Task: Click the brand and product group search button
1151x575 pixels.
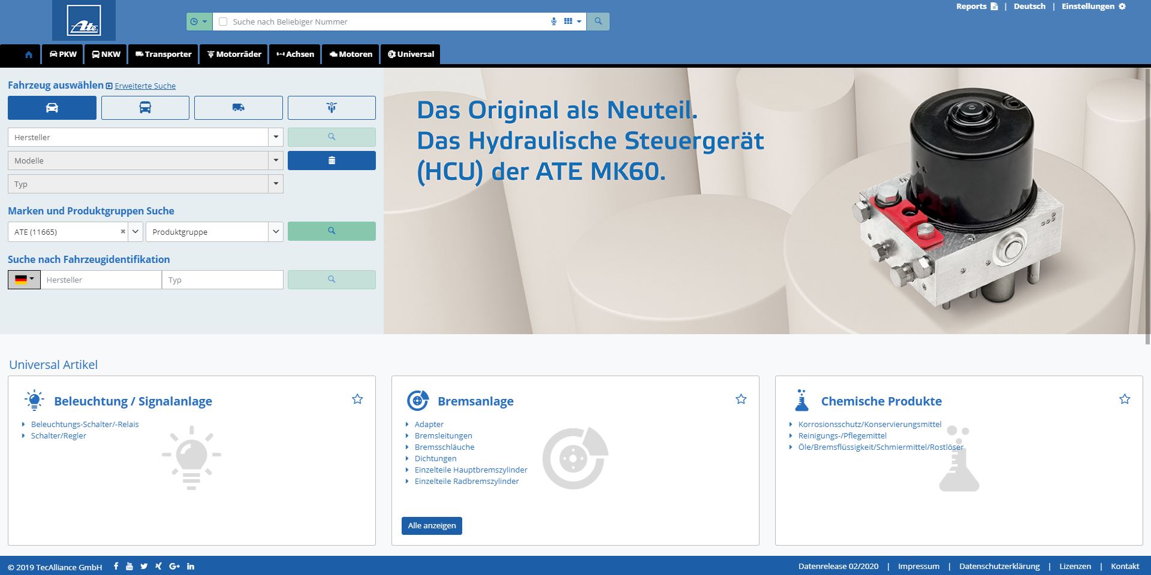Action: click(332, 231)
